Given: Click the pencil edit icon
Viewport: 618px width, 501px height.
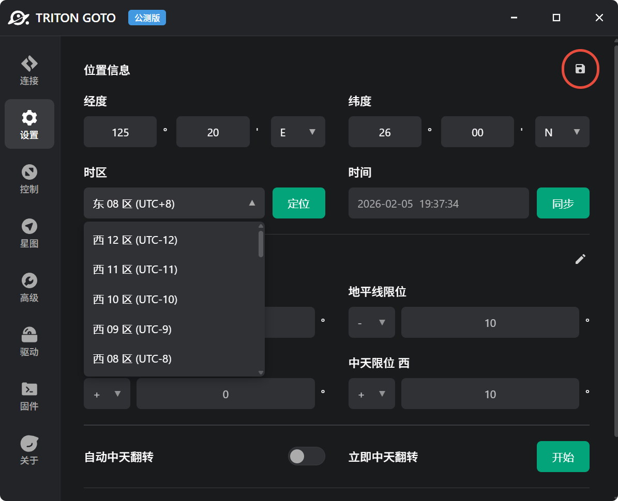Looking at the screenshot, I should click(580, 259).
